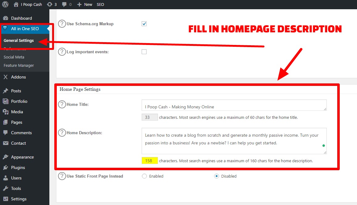Click the Home Page Settings section header
The height and width of the screenshot is (205, 357).
point(80,89)
